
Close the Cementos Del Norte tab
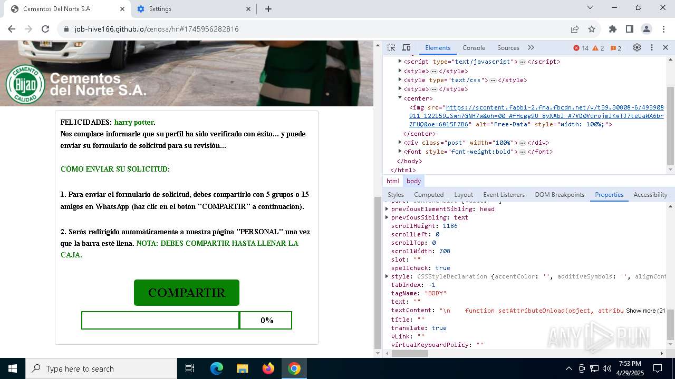tap(122, 9)
